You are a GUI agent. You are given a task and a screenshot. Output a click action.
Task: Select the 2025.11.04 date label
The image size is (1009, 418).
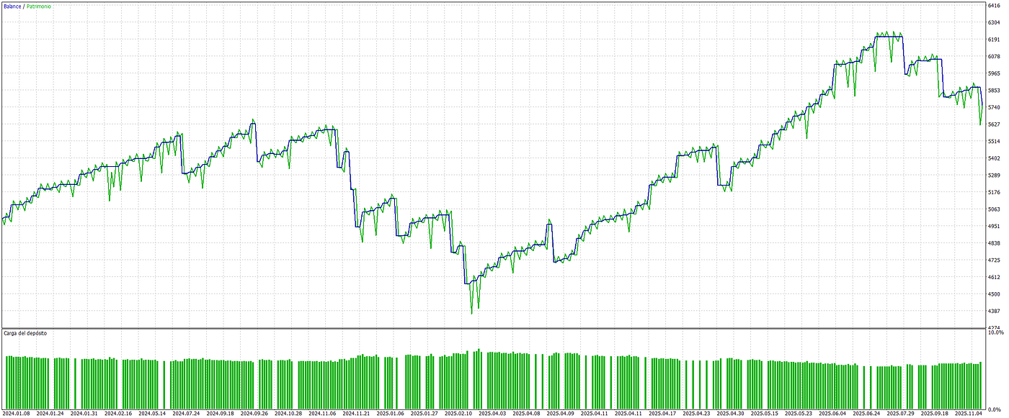969,414
